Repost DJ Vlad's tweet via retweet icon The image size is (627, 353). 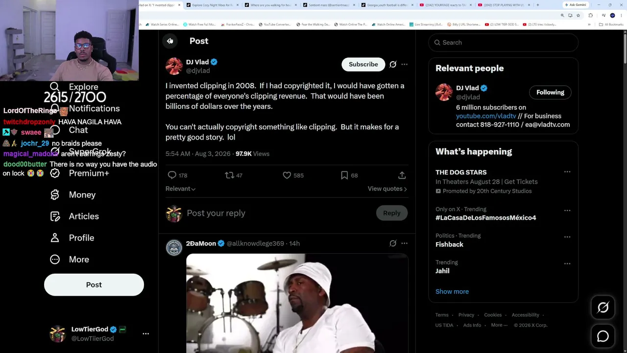(229, 175)
